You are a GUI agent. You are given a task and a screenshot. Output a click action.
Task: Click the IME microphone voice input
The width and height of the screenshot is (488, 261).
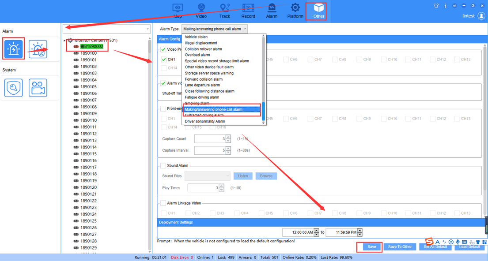pyautogui.click(x=458, y=242)
